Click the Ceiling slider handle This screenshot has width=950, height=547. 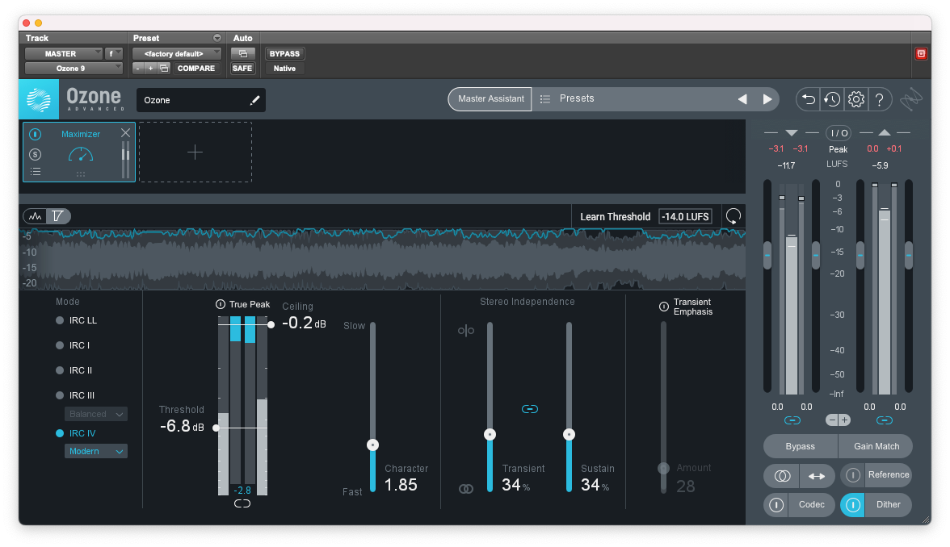click(x=271, y=325)
